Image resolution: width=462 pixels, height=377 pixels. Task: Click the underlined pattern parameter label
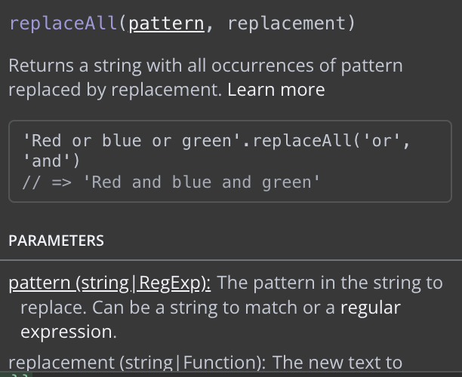[x=109, y=283]
